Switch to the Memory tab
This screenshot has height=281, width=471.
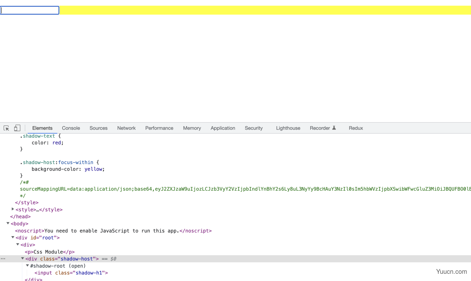coord(192,128)
